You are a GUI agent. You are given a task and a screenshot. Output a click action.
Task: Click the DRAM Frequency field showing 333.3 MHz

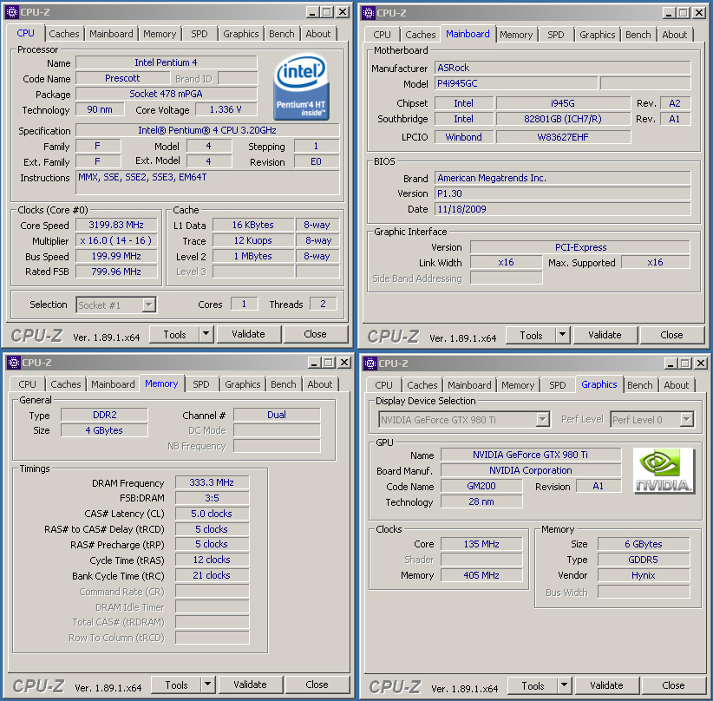pos(212,482)
